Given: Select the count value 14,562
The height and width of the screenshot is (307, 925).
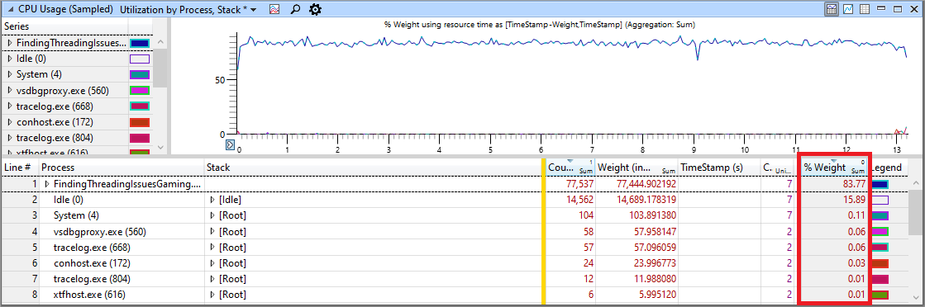Looking at the screenshot, I should click(579, 201).
